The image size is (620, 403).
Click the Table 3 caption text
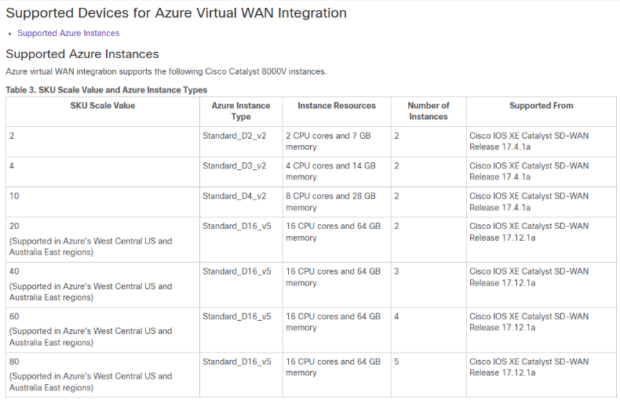point(107,89)
